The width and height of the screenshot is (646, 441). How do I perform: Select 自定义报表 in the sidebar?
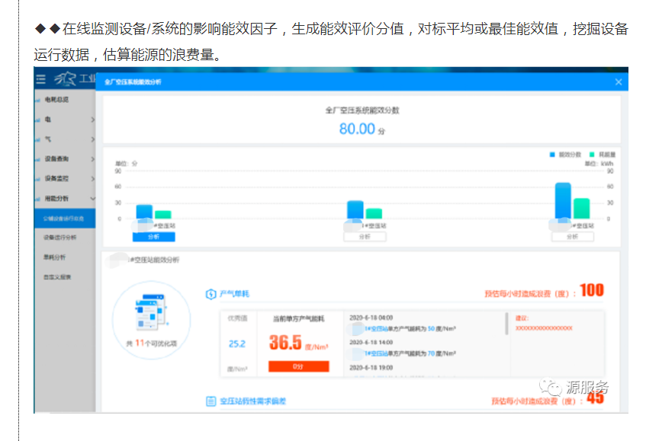[x=57, y=277]
